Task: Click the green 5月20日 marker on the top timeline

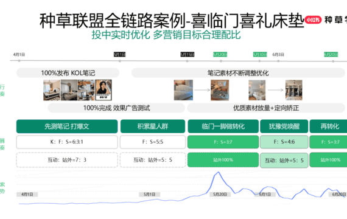Action: 220,54
